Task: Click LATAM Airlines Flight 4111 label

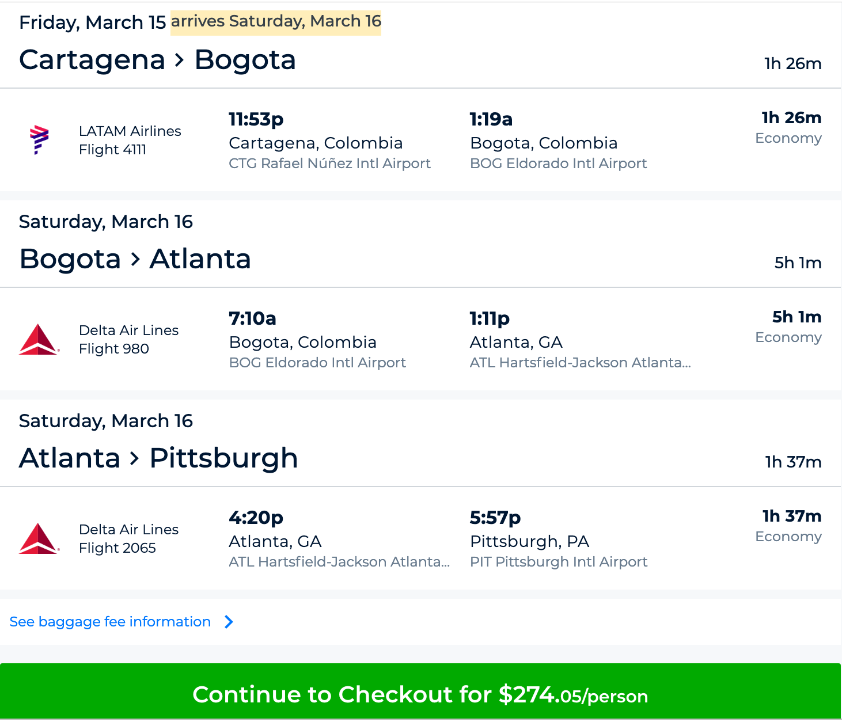Action: click(x=130, y=140)
